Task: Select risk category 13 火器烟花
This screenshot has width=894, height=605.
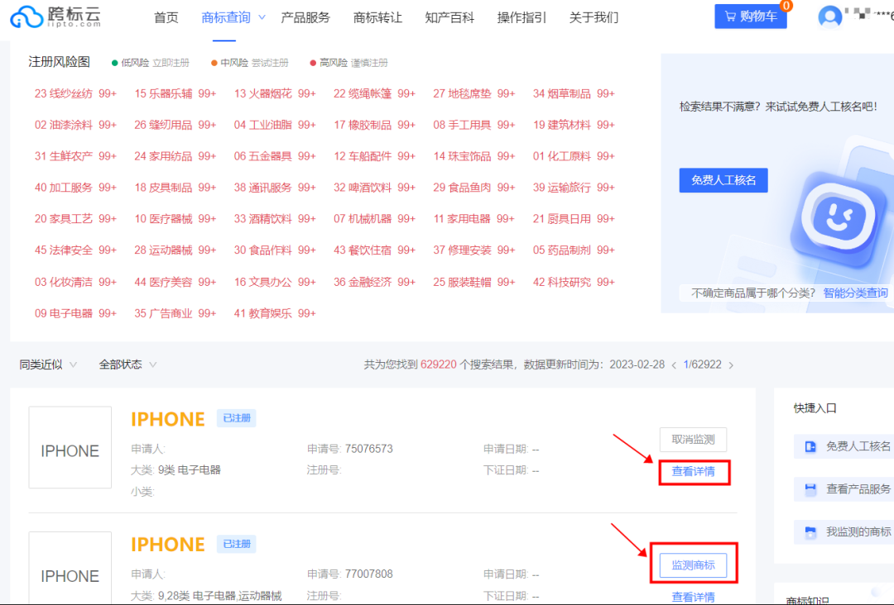Action: 275,93
